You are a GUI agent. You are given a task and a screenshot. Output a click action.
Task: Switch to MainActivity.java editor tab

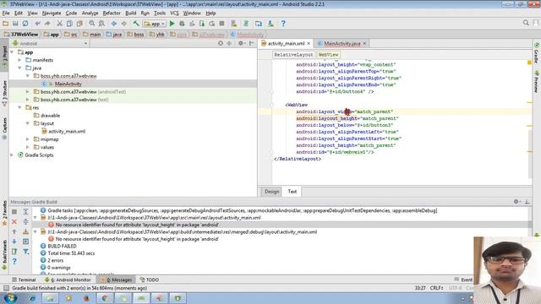point(342,43)
